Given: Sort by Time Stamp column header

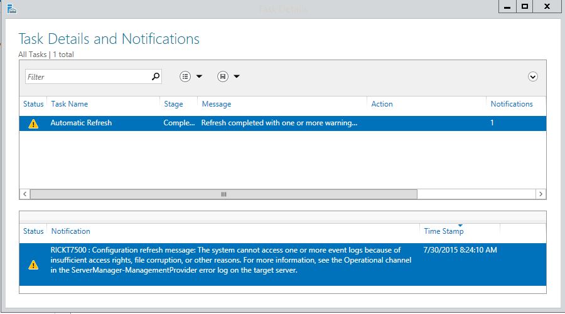Looking at the screenshot, I should (444, 231).
